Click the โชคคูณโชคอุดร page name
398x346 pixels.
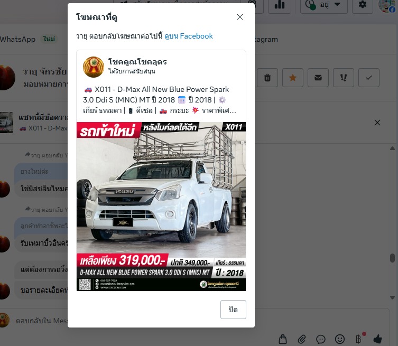pos(137,62)
